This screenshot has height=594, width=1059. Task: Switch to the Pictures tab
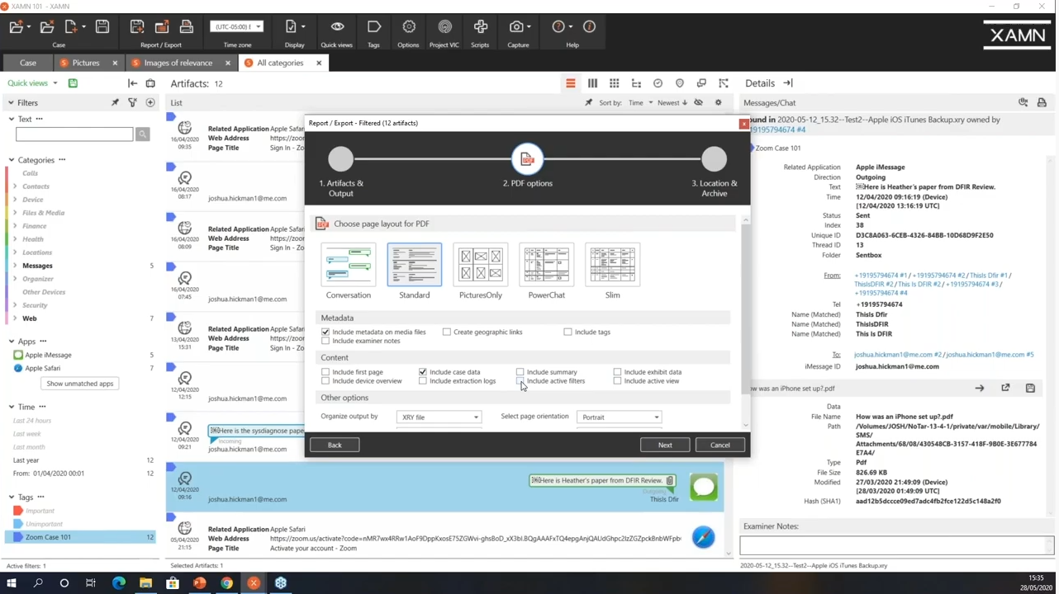click(x=85, y=63)
